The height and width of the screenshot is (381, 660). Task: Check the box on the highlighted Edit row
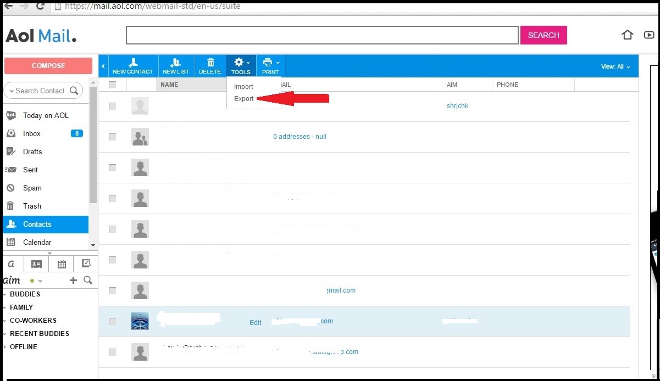point(113,321)
